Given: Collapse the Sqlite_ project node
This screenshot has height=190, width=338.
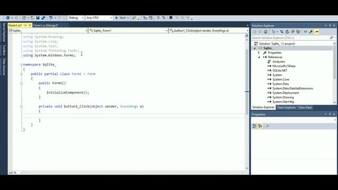Looking at the screenshot, I should tap(255, 48).
